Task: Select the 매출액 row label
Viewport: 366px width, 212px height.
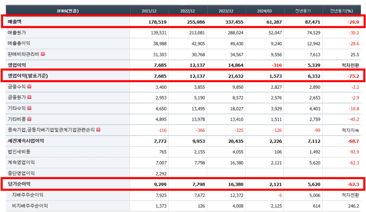Action: tap(14, 22)
